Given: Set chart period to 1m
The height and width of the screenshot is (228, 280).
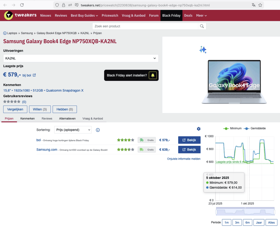Looking at the screenshot, I should coord(226,222).
